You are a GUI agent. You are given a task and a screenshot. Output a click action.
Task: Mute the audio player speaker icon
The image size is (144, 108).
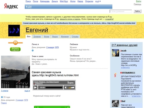coord(65,88)
